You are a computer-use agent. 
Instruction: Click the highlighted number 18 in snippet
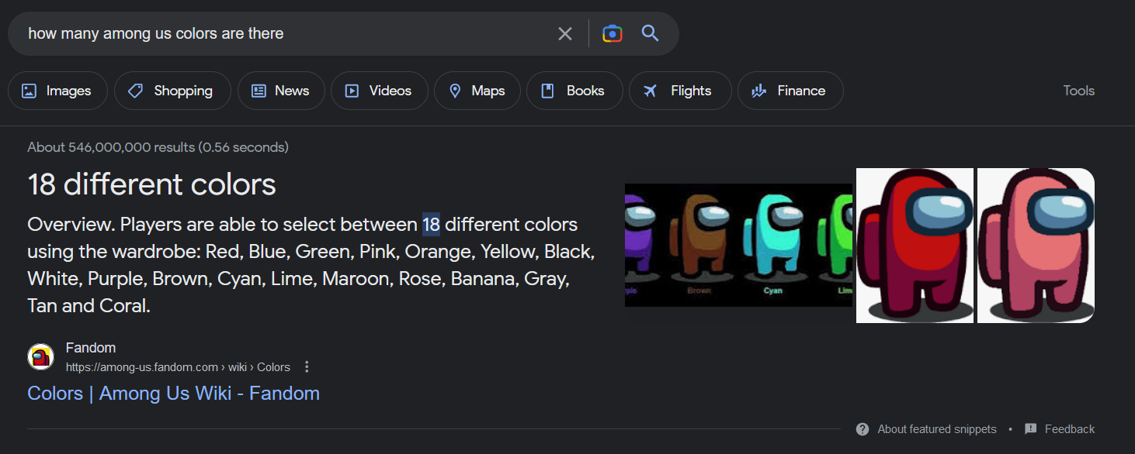431,225
